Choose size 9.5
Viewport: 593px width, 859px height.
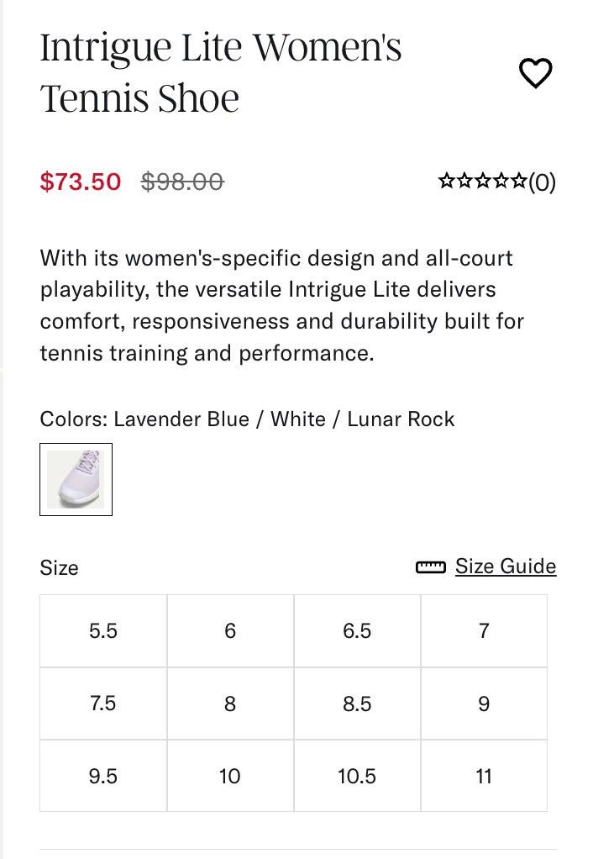point(103,776)
